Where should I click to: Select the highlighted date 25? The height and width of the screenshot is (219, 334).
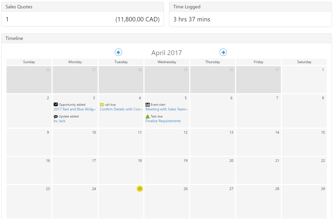tap(140, 189)
